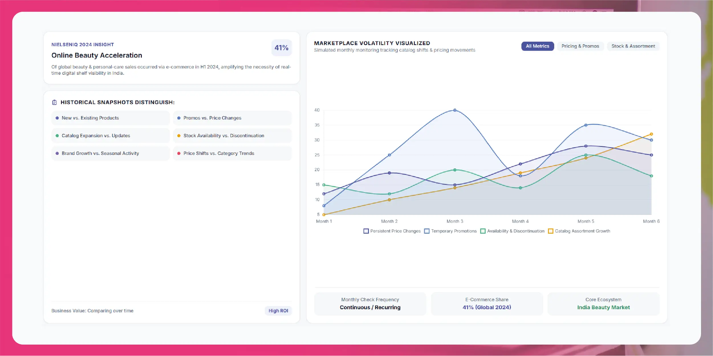Click the High ROI badge

[278, 311]
